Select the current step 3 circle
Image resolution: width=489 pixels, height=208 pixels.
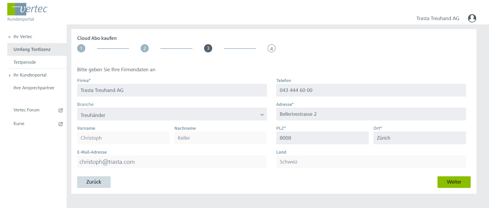[208, 48]
